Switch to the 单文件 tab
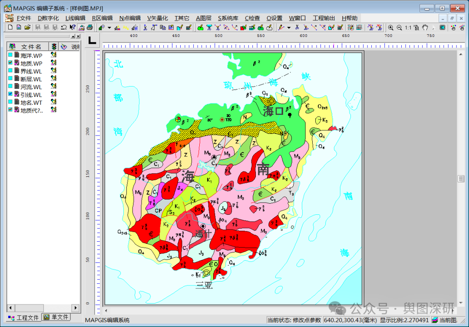 coord(56,317)
